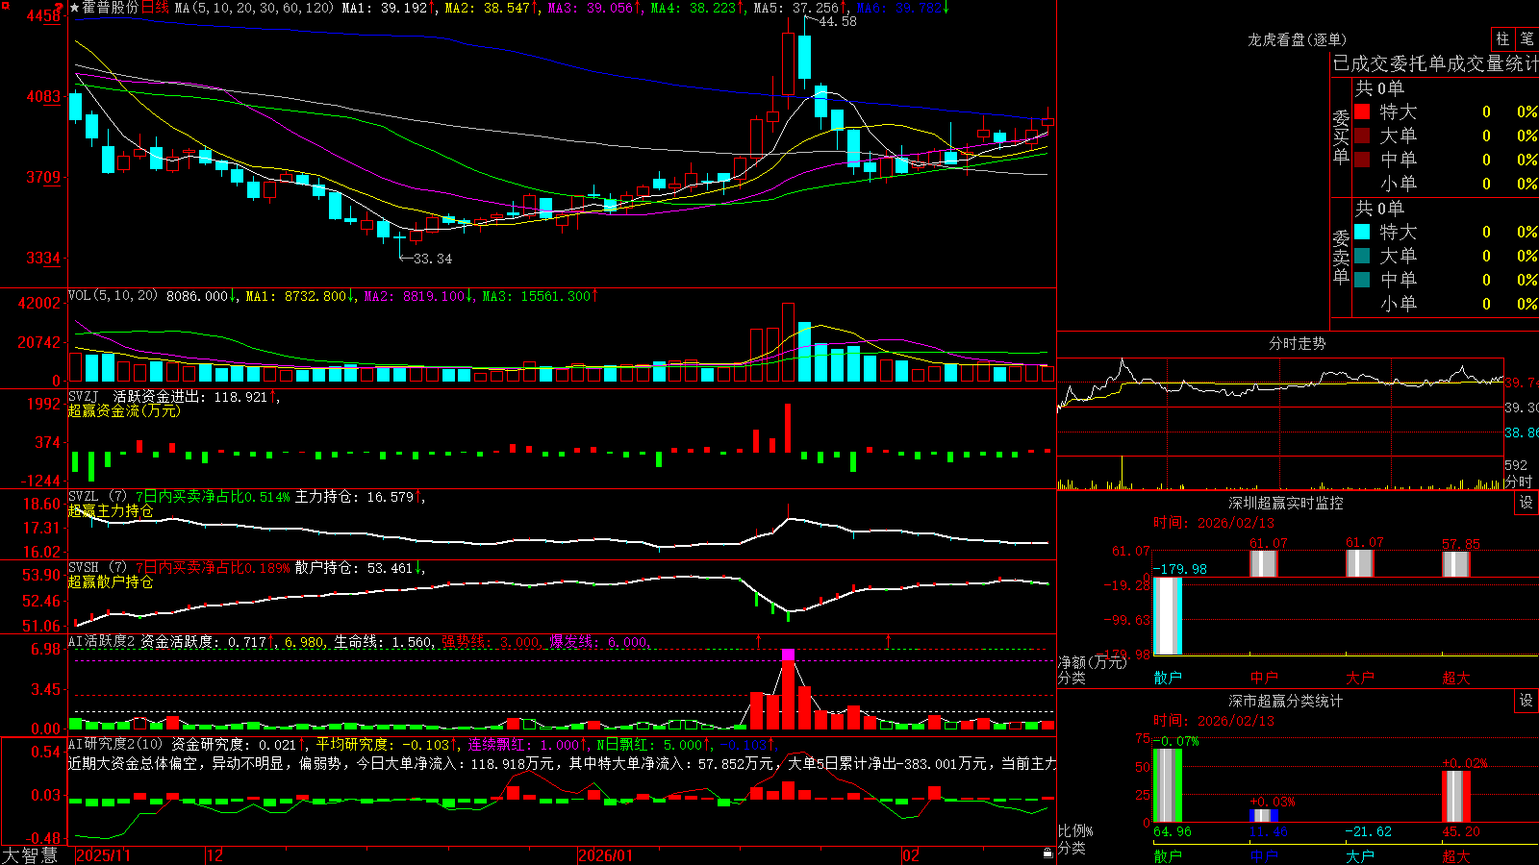Jump to the 02 month marker on the time axis
The height and width of the screenshot is (865, 1539).
tap(911, 855)
